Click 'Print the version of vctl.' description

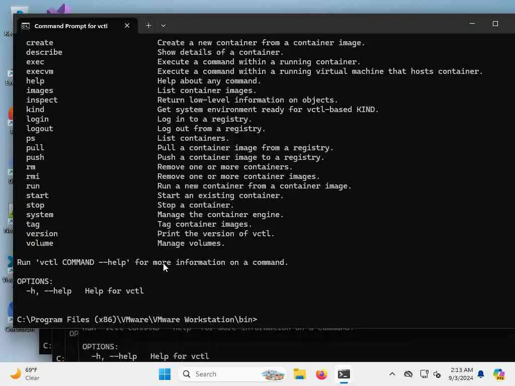[x=216, y=234]
